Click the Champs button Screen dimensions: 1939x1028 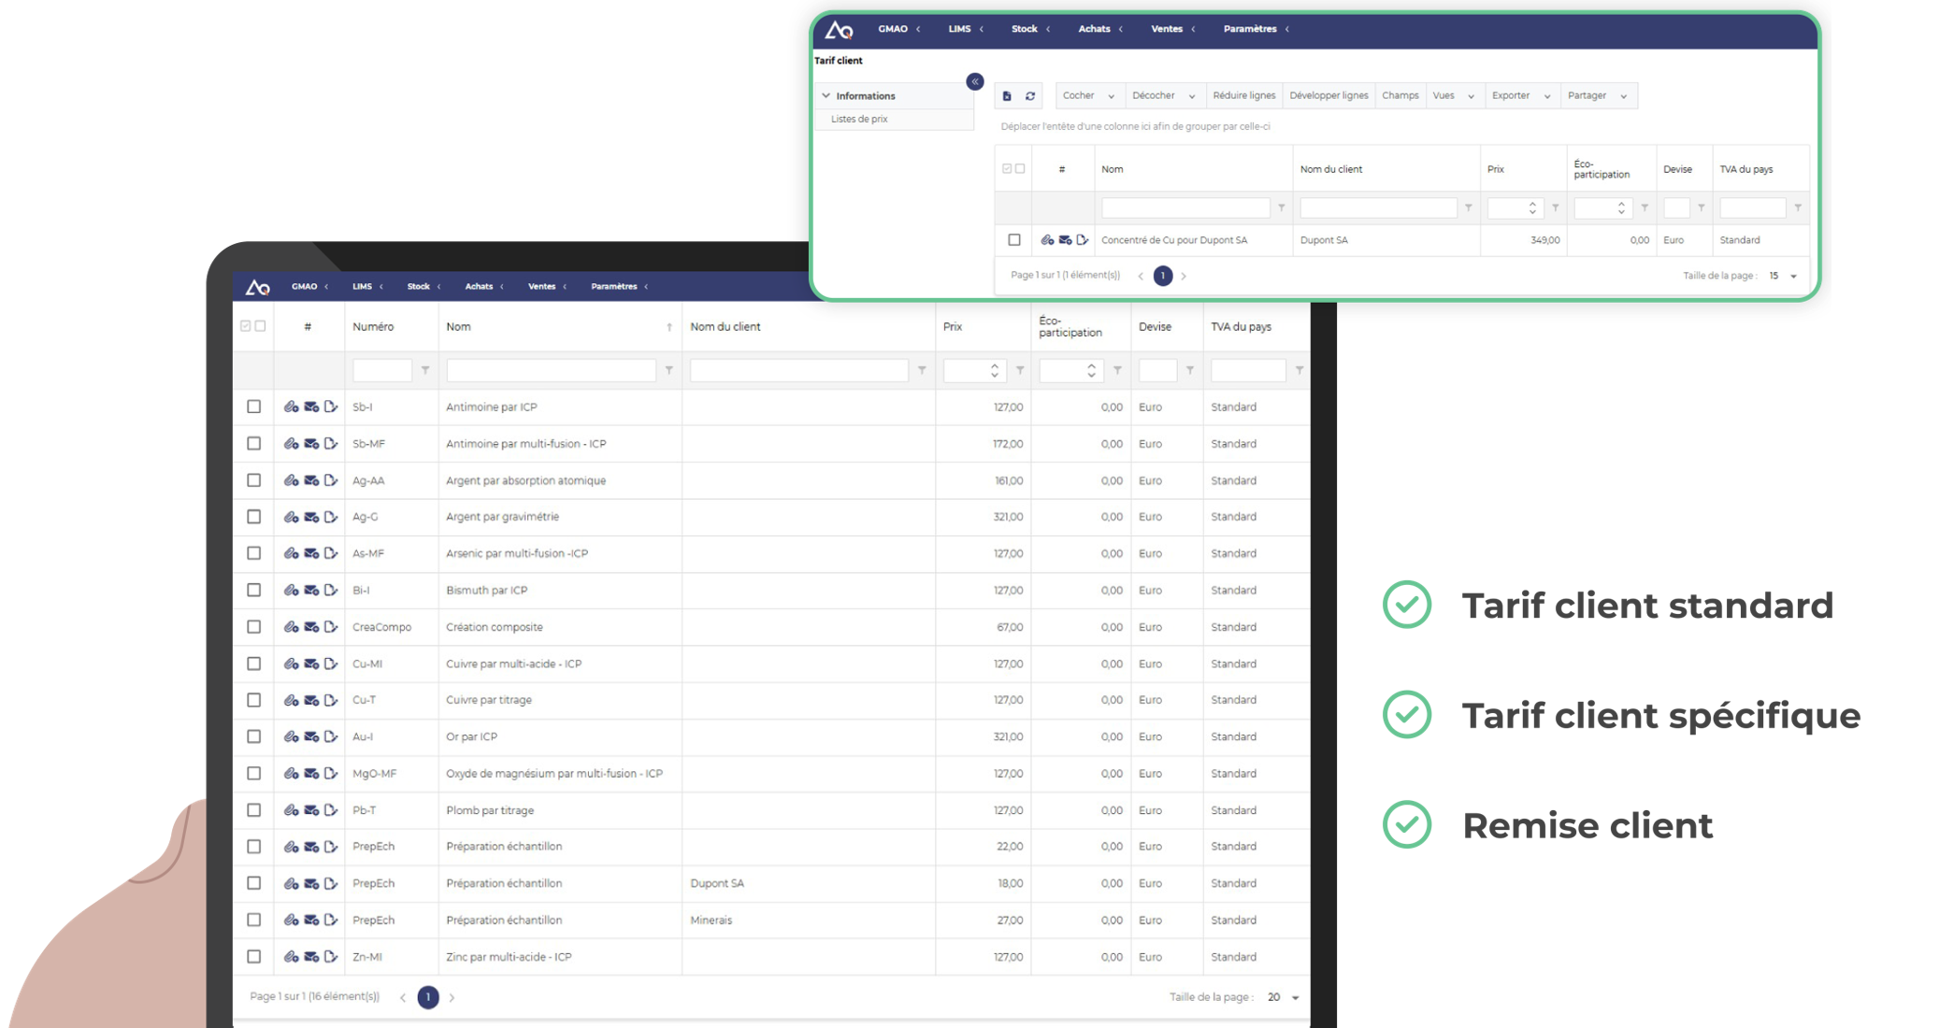(1400, 95)
